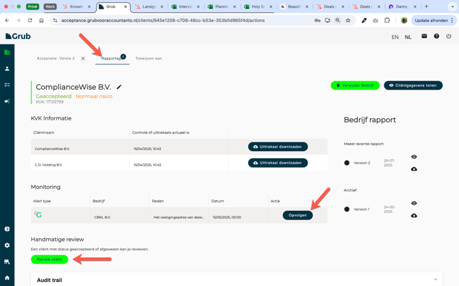Click Opvolgen for CBNL B.V. alert
The image size is (459, 286).
coord(297,216)
